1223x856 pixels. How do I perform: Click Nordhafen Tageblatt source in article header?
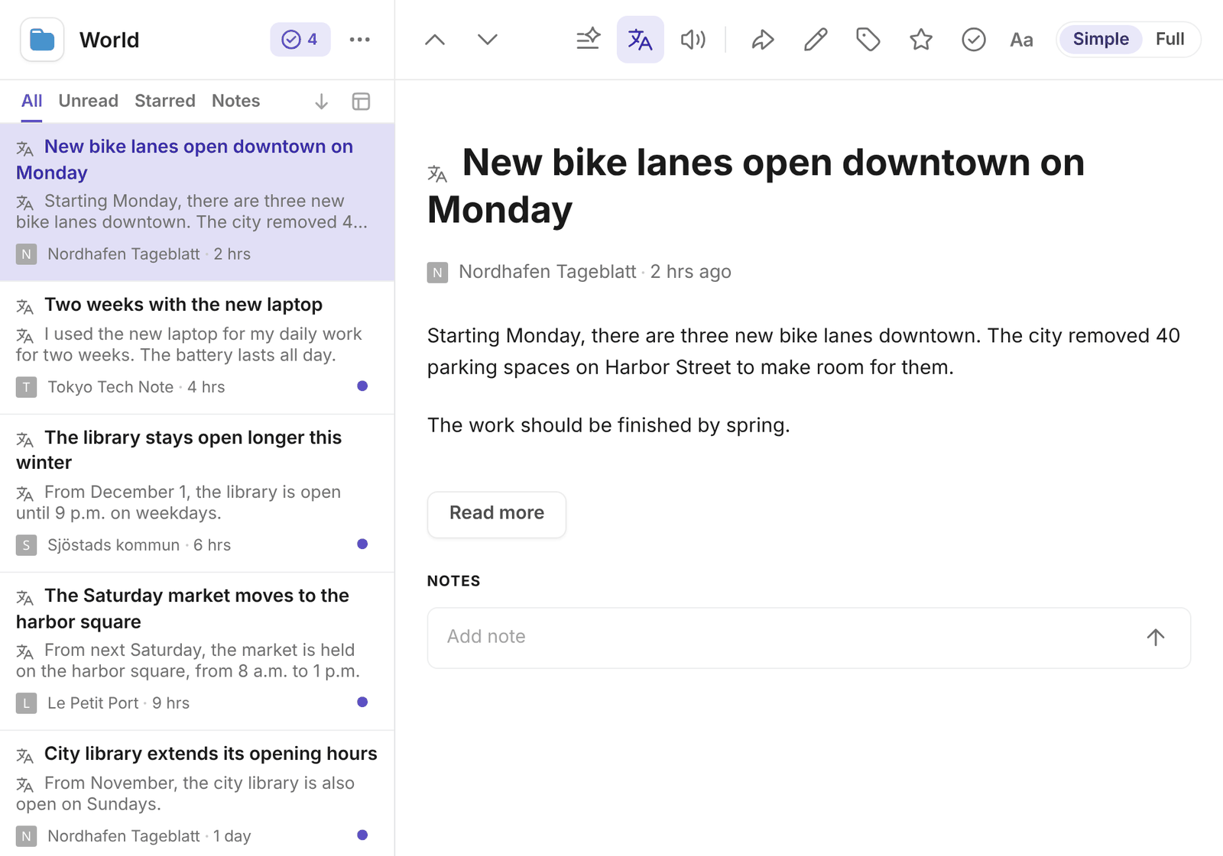(x=547, y=272)
